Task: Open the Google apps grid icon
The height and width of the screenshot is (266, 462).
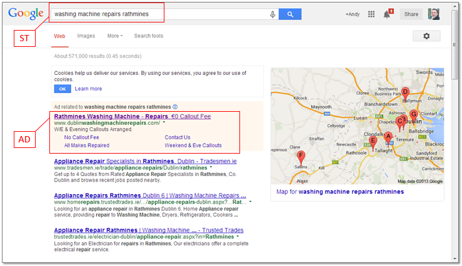Action: click(x=371, y=14)
